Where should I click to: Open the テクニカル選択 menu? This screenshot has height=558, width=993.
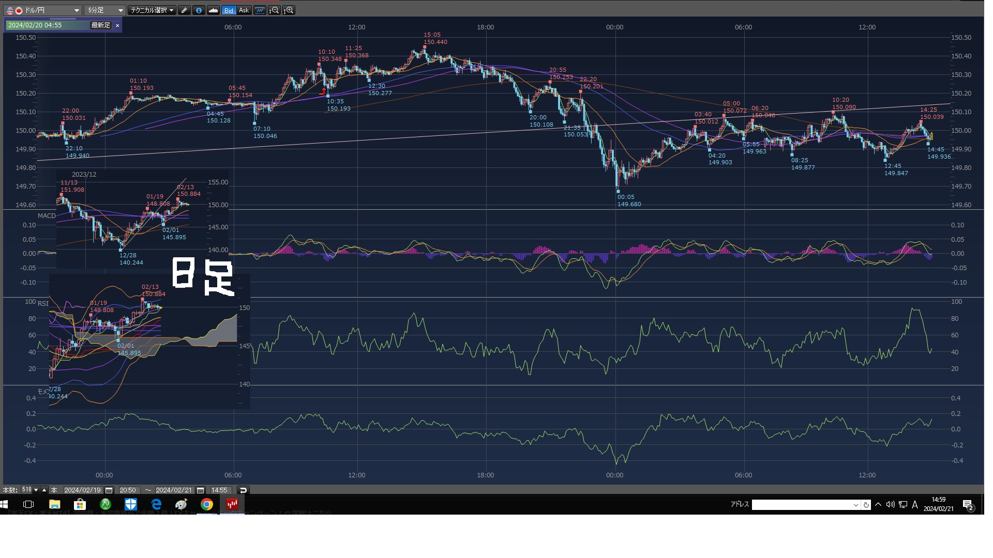pos(152,10)
